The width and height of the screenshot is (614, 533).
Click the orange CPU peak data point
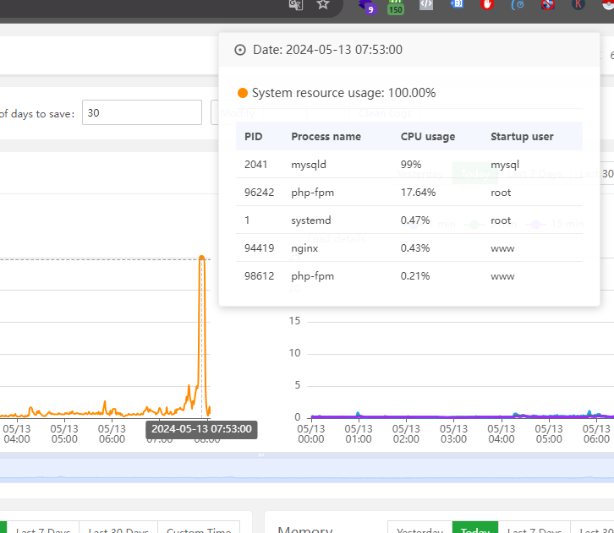(201, 258)
